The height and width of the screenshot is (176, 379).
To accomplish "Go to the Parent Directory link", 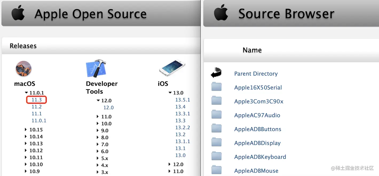I will coord(256,74).
